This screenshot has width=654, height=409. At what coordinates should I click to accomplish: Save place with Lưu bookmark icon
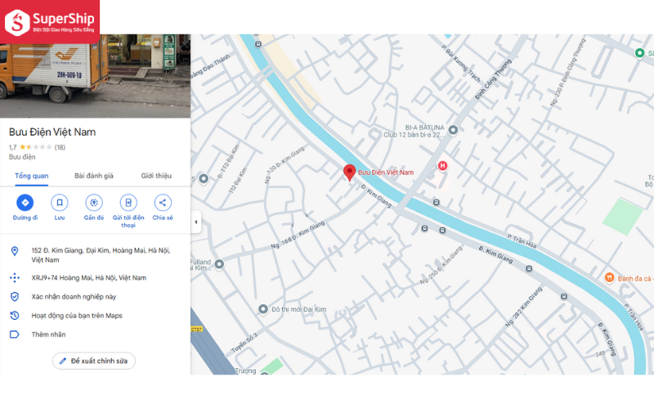coord(60,202)
